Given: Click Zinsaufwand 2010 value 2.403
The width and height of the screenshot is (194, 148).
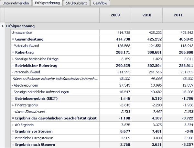Looking at the screenshot, I should [x=157, y=112].
